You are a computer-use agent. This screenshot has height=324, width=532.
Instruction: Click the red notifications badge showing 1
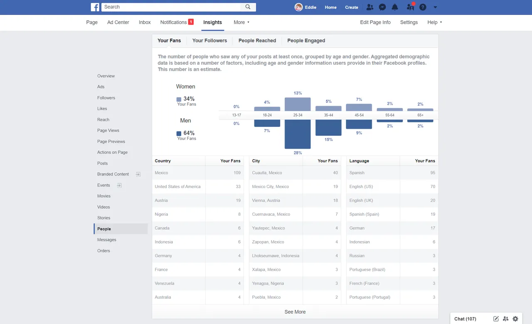tap(191, 22)
